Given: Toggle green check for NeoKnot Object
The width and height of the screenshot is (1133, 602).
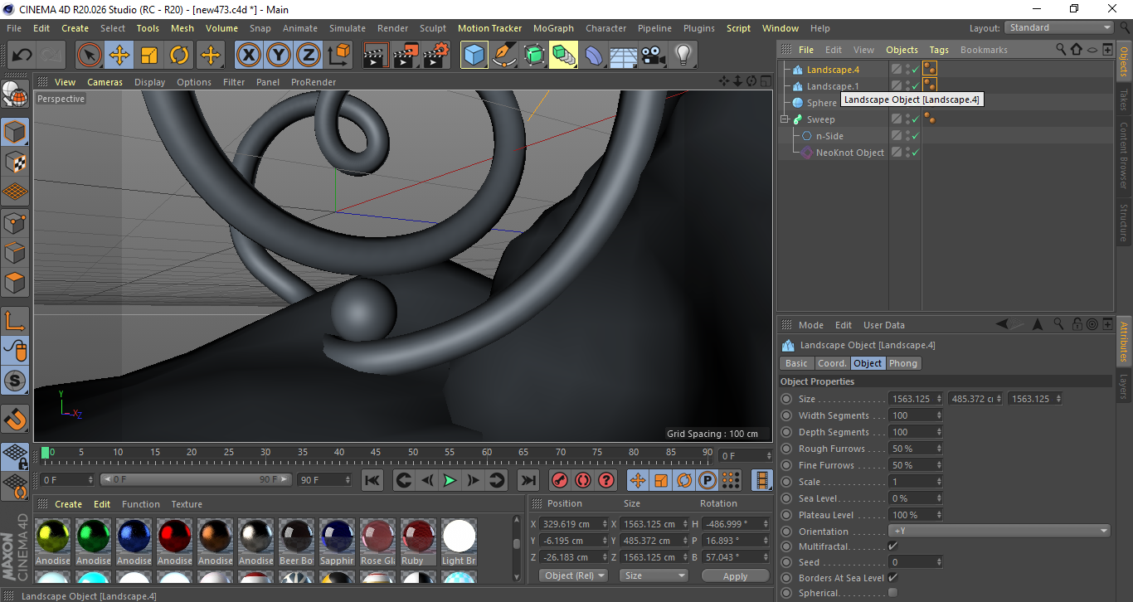Looking at the screenshot, I should click(x=915, y=153).
